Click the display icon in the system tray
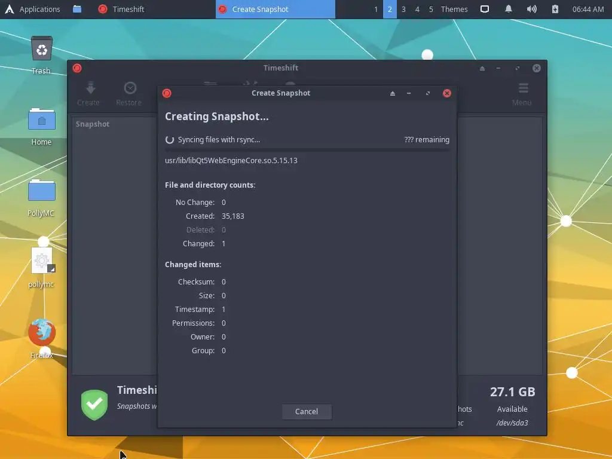 (485, 9)
